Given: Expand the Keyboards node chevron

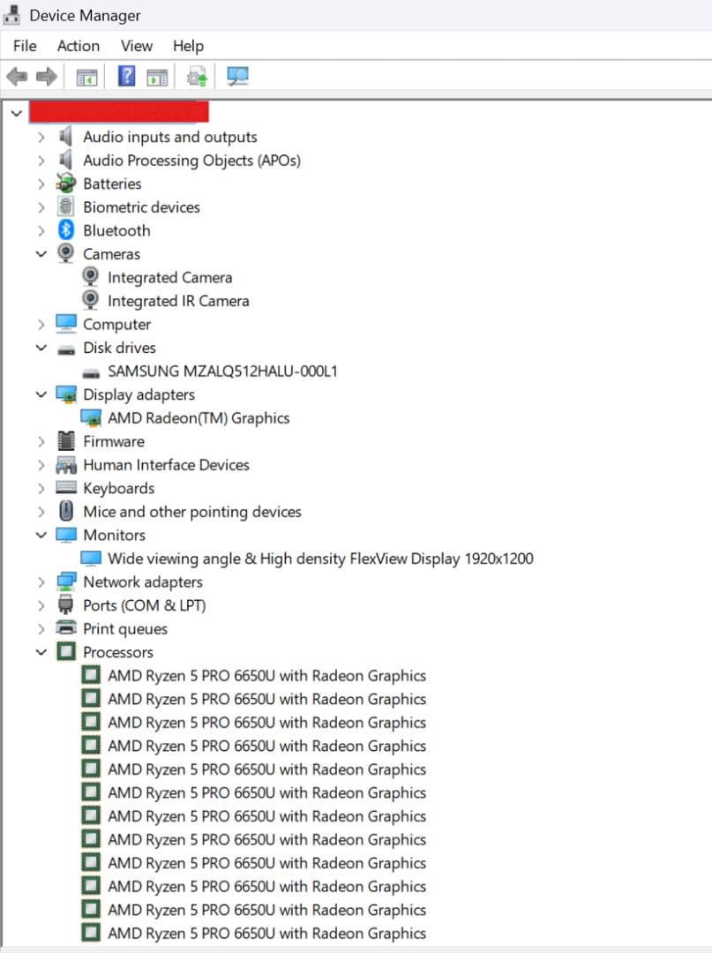Looking at the screenshot, I should pyautogui.click(x=41, y=489).
